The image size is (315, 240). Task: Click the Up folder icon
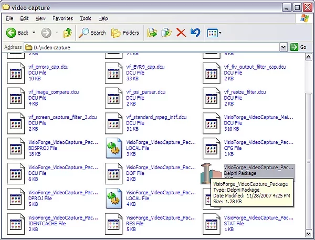[67, 33]
